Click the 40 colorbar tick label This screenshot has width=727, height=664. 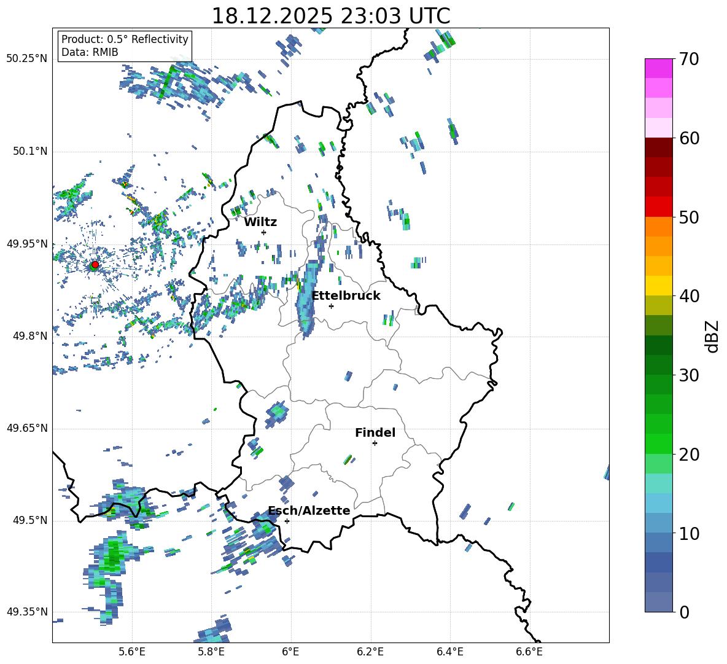(689, 296)
